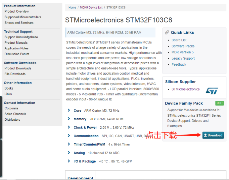Image resolution: width=229 pixels, height=180 pixels.
Task: Click the Communication label
Action: click(86, 136)
